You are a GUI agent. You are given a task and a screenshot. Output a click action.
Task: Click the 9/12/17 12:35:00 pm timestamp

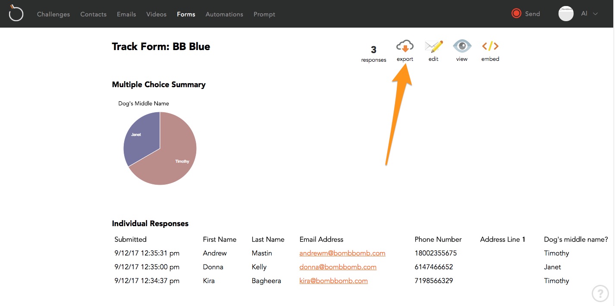(x=147, y=267)
